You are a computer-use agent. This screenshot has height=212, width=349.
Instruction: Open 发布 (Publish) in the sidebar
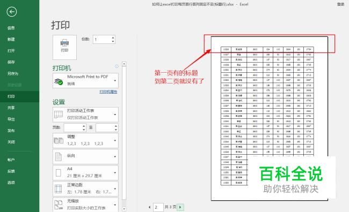point(11,131)
